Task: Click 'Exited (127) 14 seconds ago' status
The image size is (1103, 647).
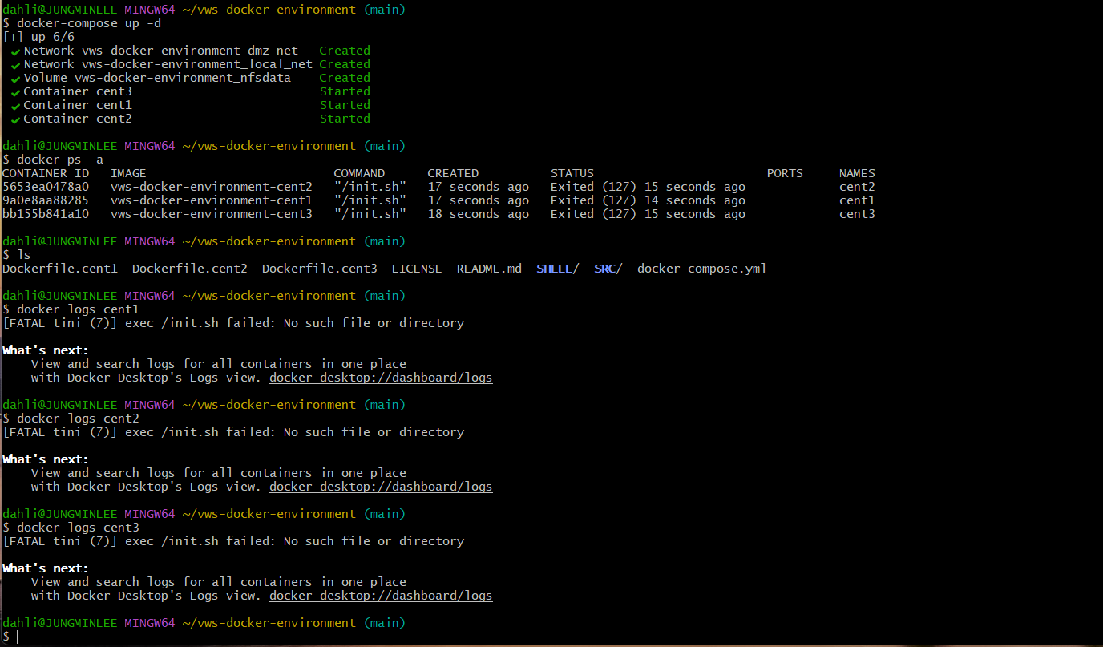Action: [648, 200]
